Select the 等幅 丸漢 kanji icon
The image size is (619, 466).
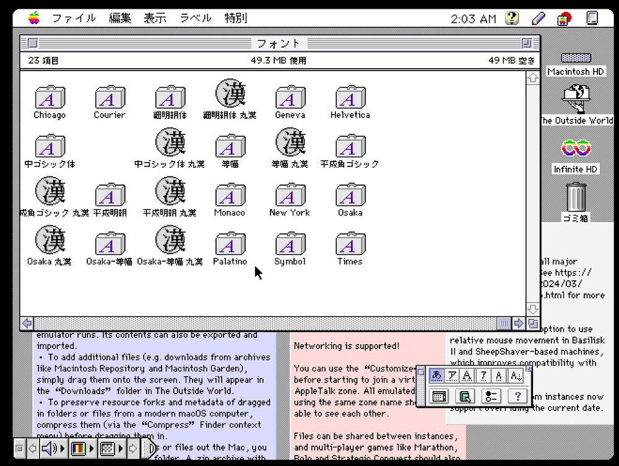click(x=290, y=142)
